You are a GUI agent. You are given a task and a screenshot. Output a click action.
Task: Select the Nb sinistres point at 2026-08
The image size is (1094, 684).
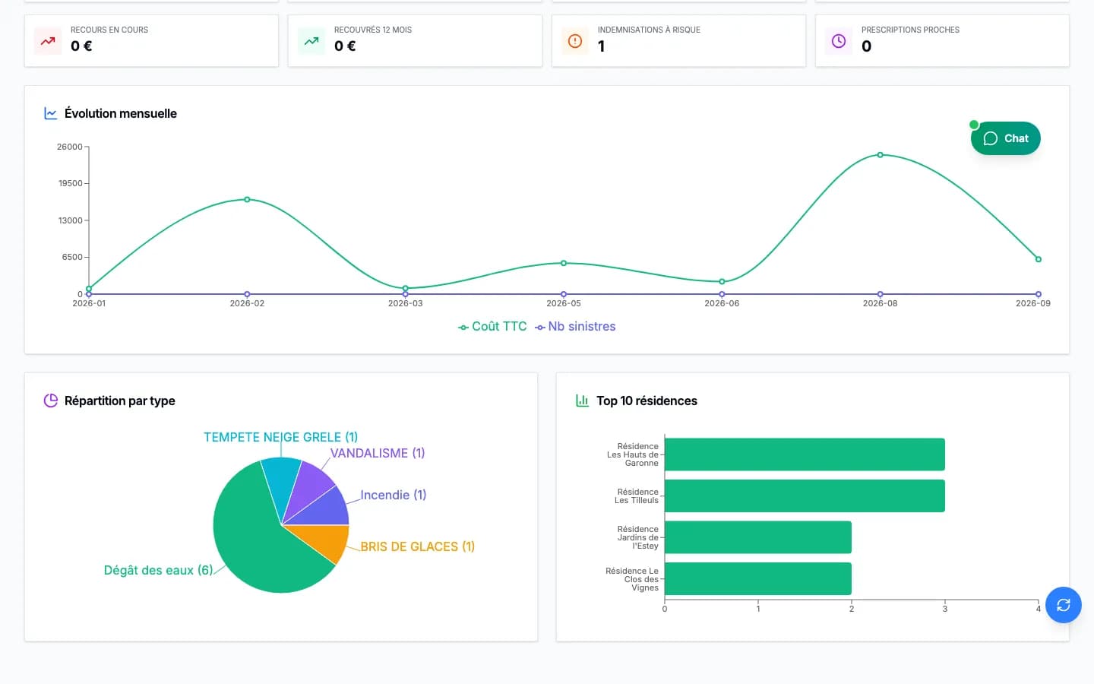881,294
